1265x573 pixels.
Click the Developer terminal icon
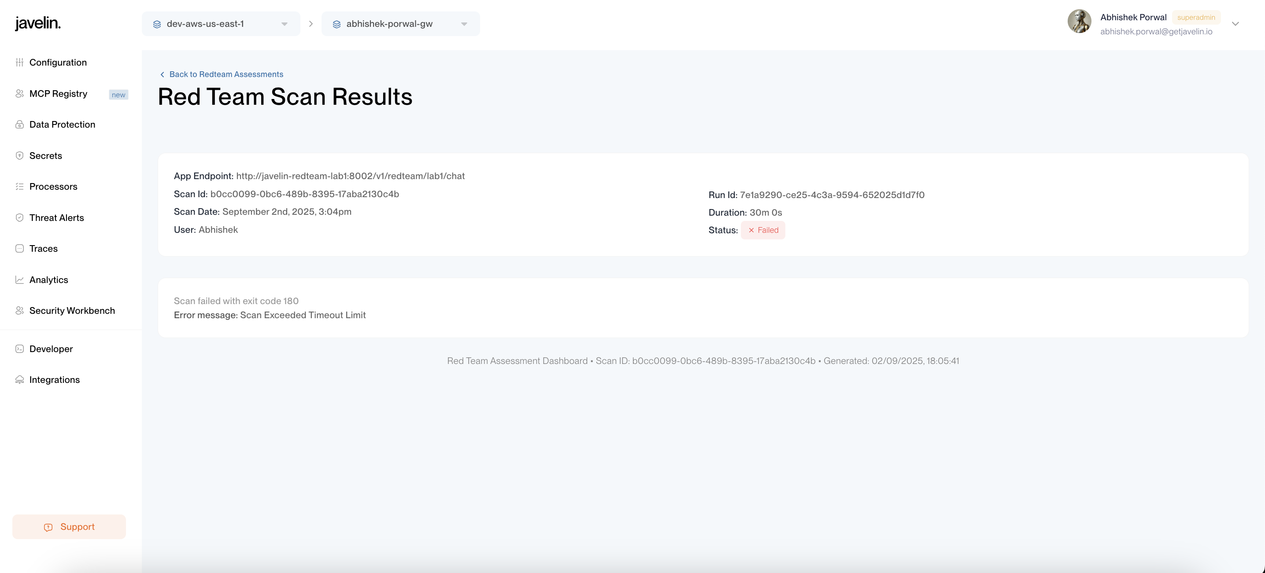point(20,349)
